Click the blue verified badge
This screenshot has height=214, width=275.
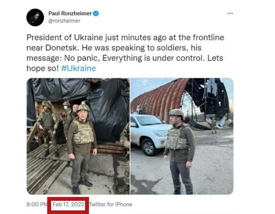[96, 14]
